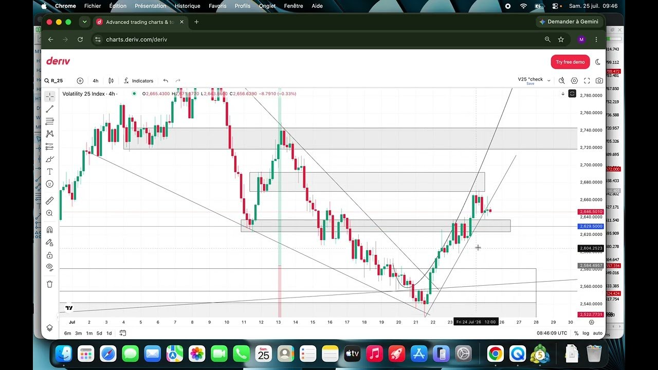Screen dimensions: 658x370
Task: Open chart settings hexagon icon
Action: coord(574,81)
